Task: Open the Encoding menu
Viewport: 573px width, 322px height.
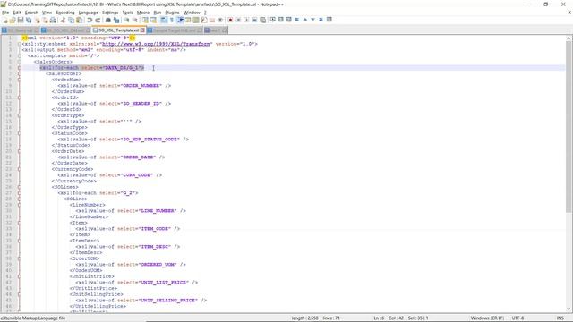Action: point(65,13)
